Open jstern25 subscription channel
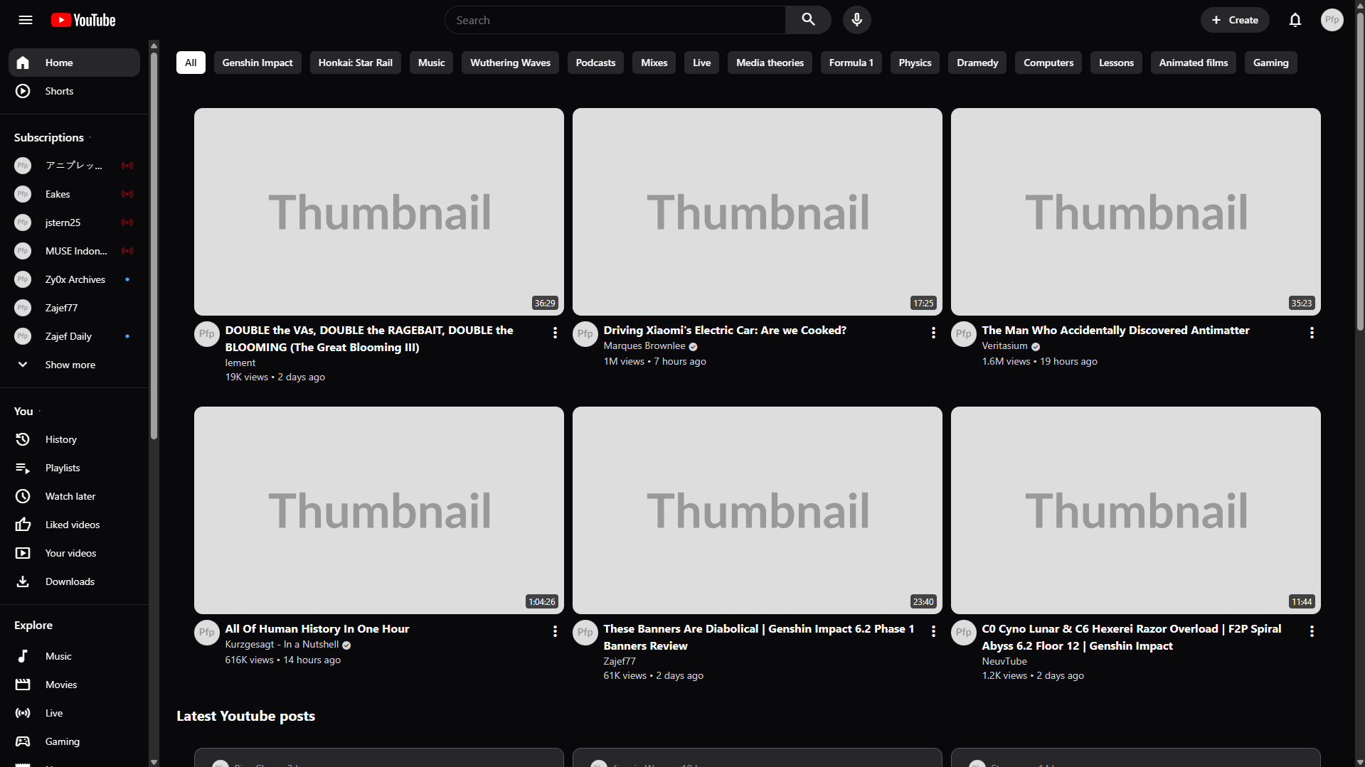Viewport: 1365px width, 767px height. coord(74,222)
